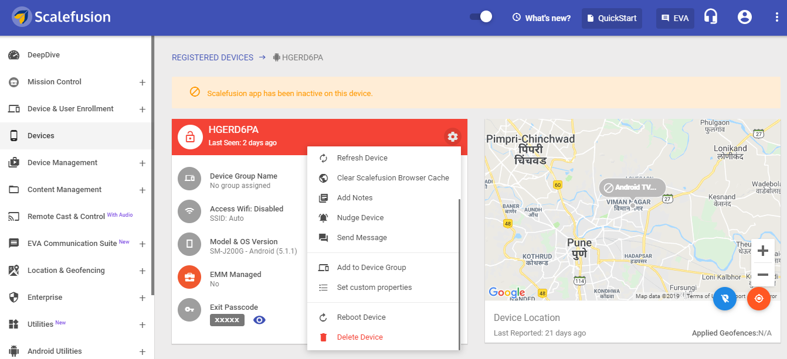Open the user account profile icon
The height and width of the screenshot is (359, 787).
745,17
